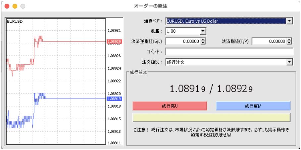Open the 通貨ペア dropdown arrow
The height and width of the screenshot is (150, 301).
290,21
